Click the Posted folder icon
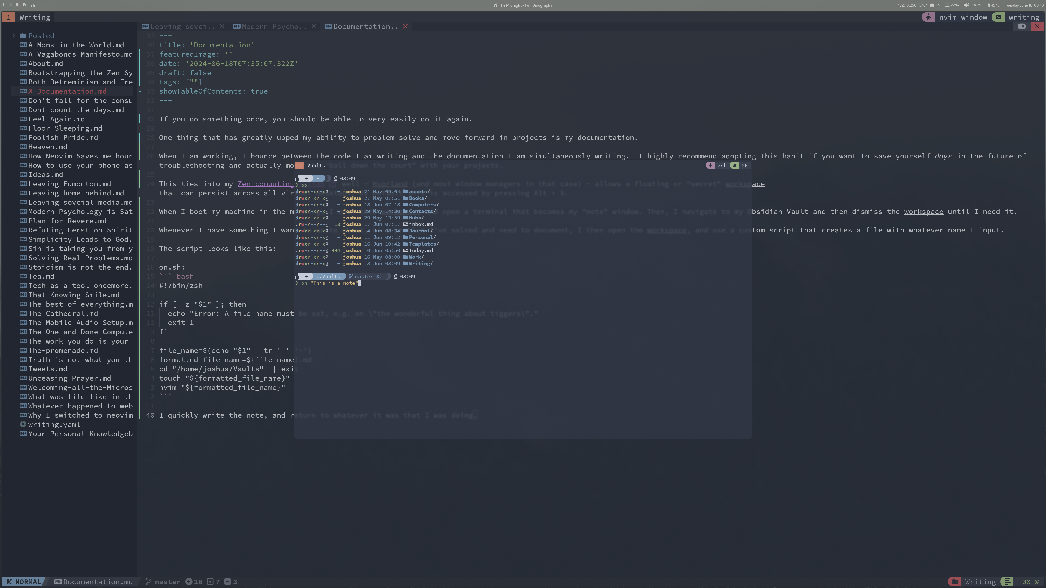Viewport: 1046px width, 588px height. [x=23, y=36]
